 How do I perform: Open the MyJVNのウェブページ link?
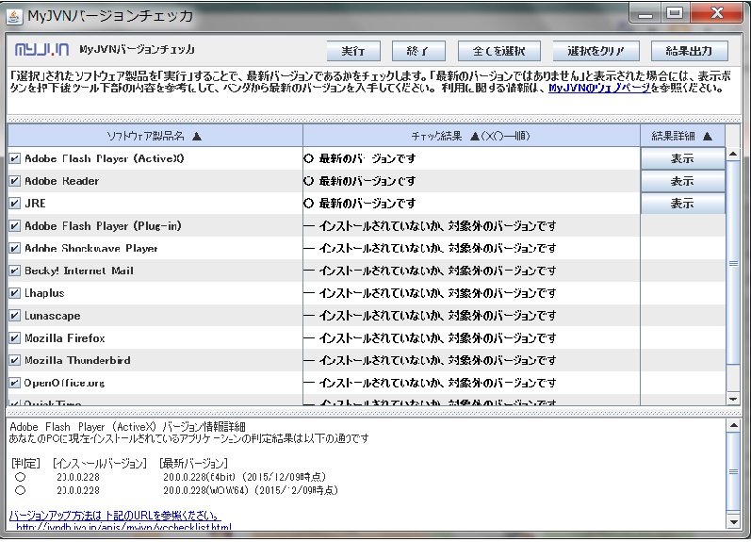(599, 88)
